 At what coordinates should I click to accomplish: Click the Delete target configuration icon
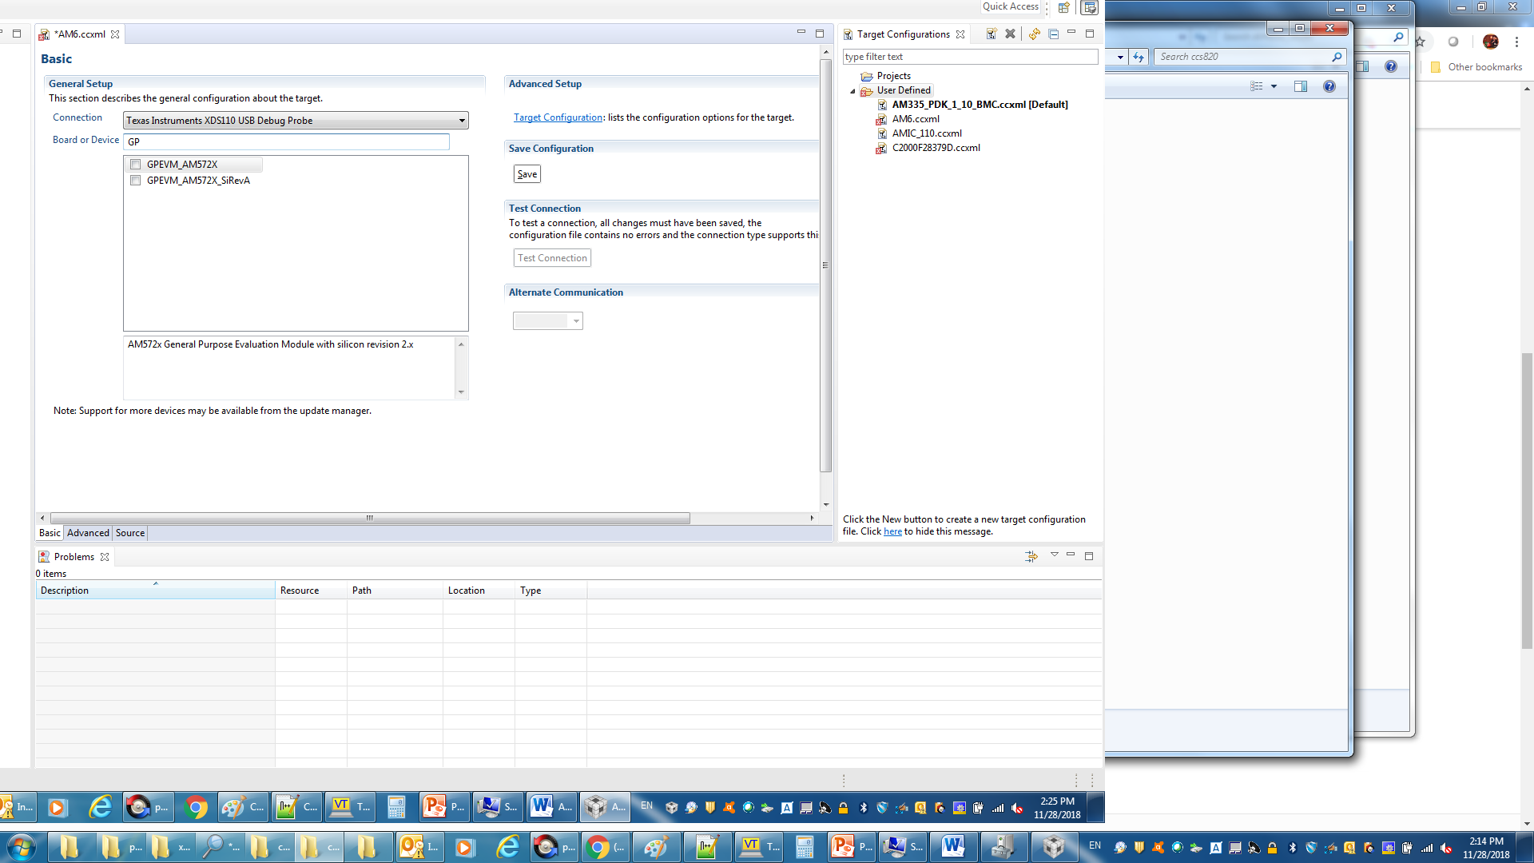[x=1010, y=34]
